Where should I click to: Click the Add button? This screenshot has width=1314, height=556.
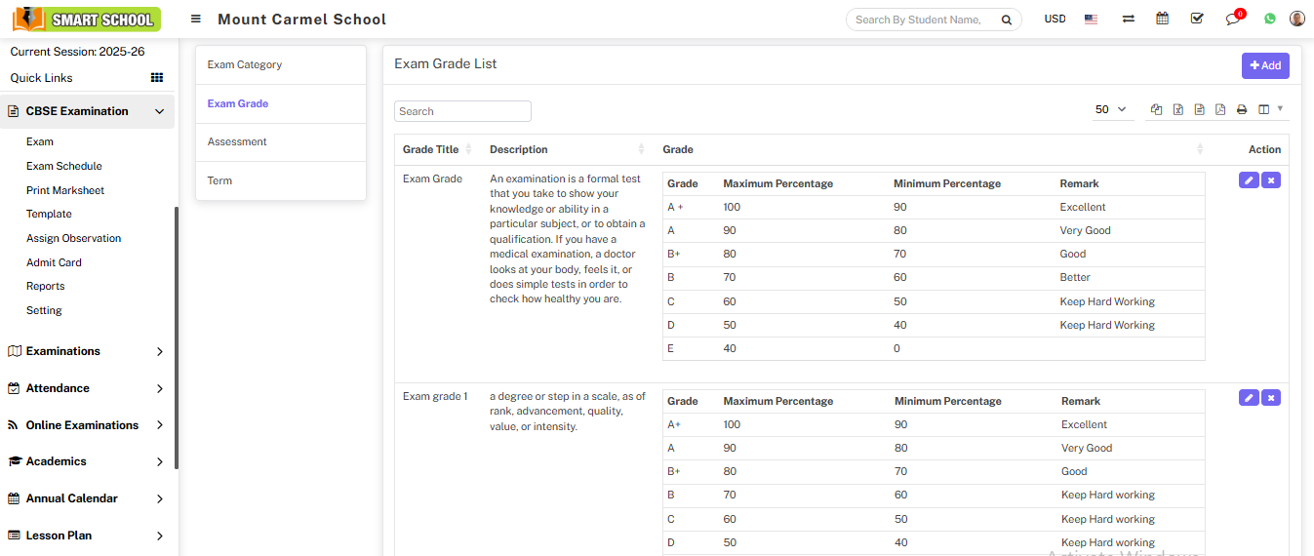coord(1265,65)
